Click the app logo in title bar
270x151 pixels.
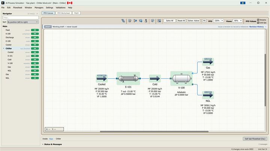(x=3, y=3)
